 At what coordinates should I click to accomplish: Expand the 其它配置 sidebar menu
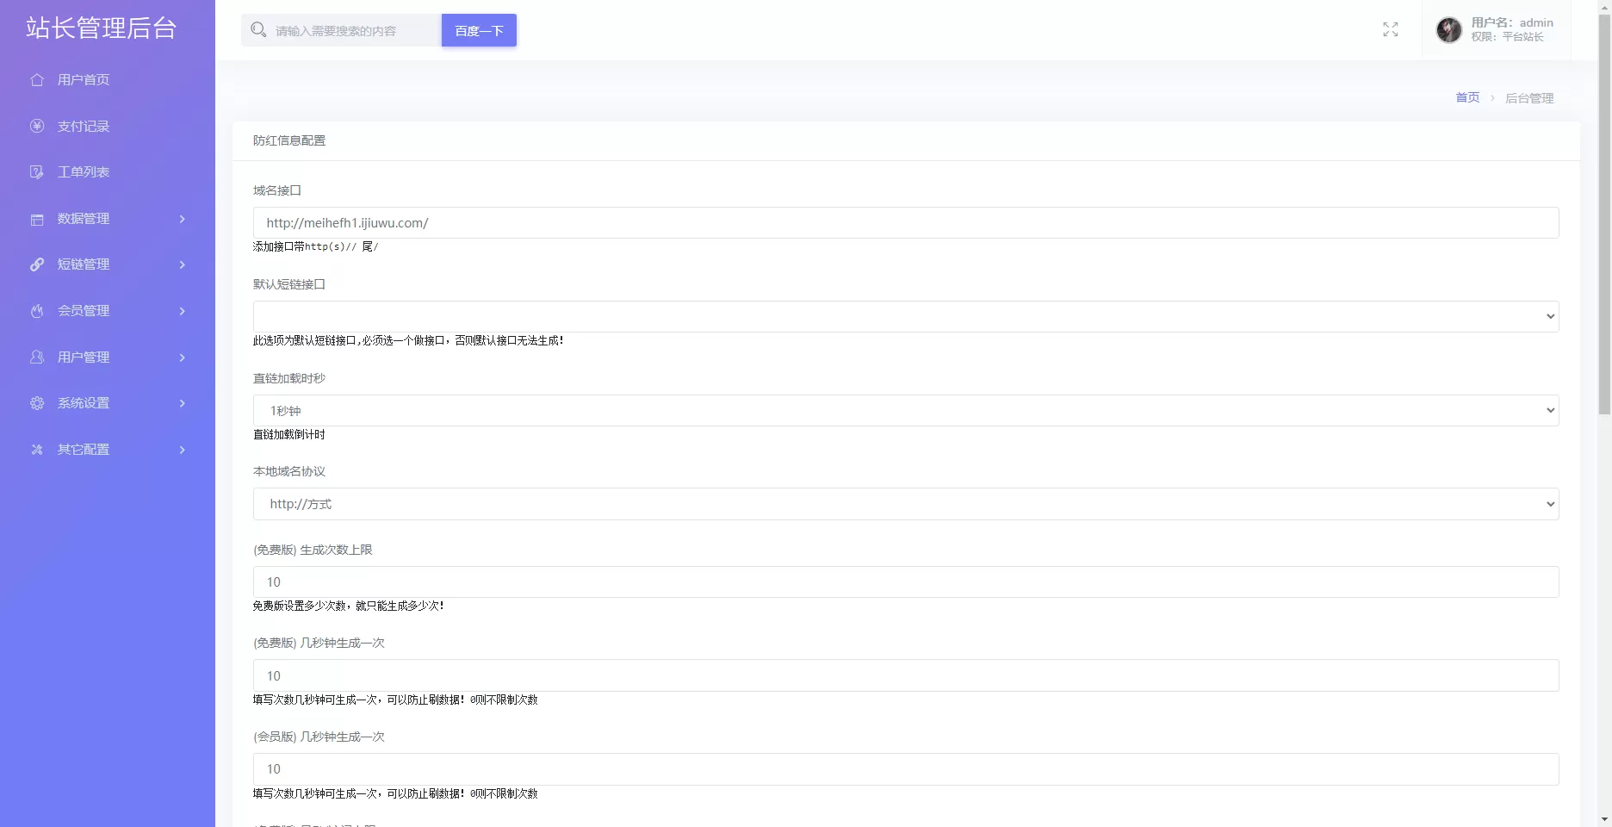[x=107, y=450]
